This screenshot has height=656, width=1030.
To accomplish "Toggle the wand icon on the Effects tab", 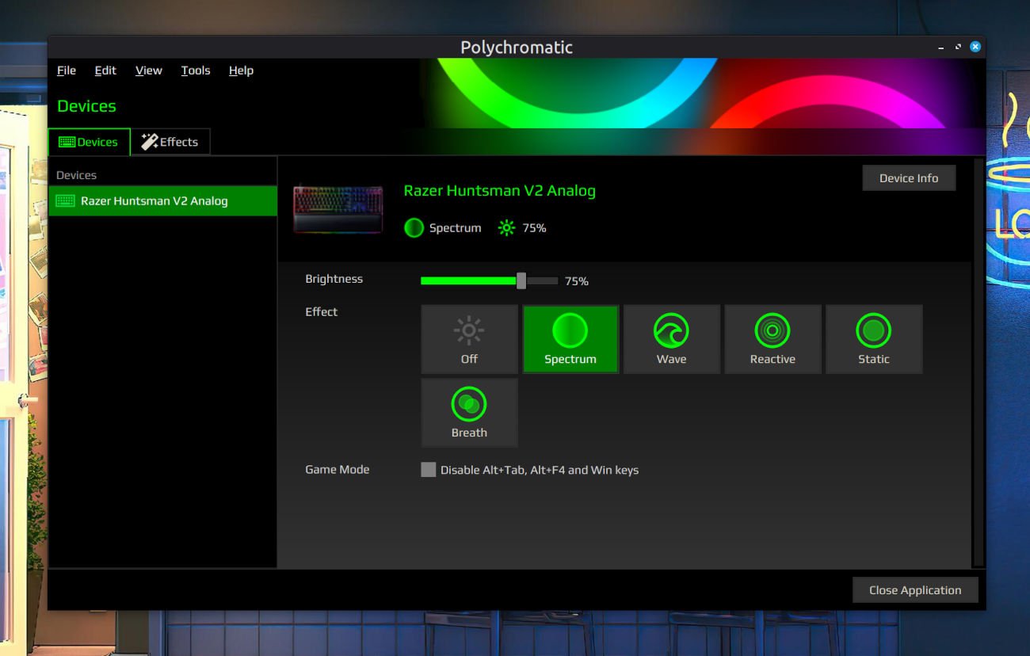I will pyautogui.click(x=148, y=141).
